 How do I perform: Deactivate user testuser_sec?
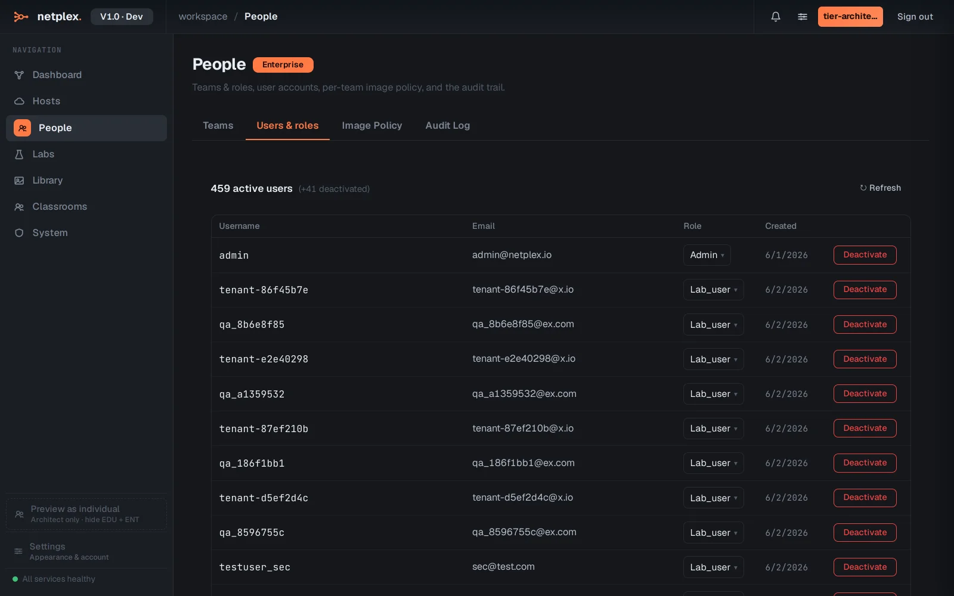(865, 567)
